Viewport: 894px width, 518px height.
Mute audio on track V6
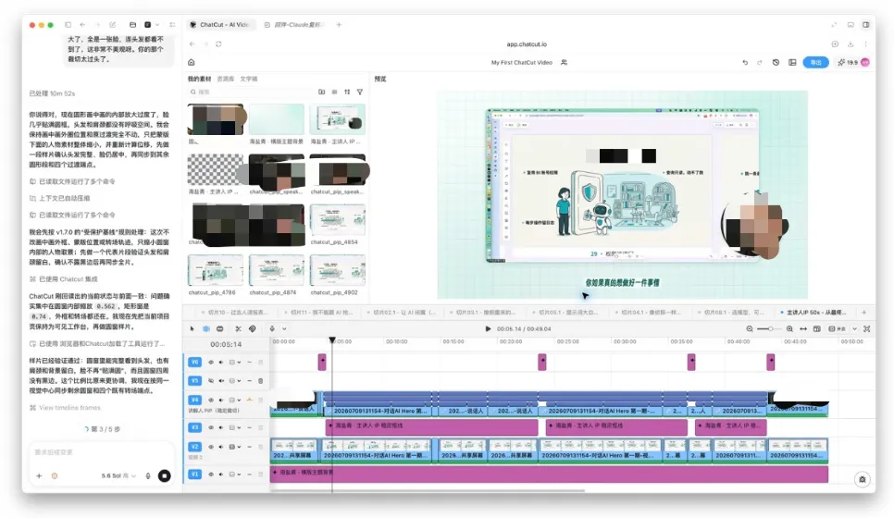(x=221, y=363)
